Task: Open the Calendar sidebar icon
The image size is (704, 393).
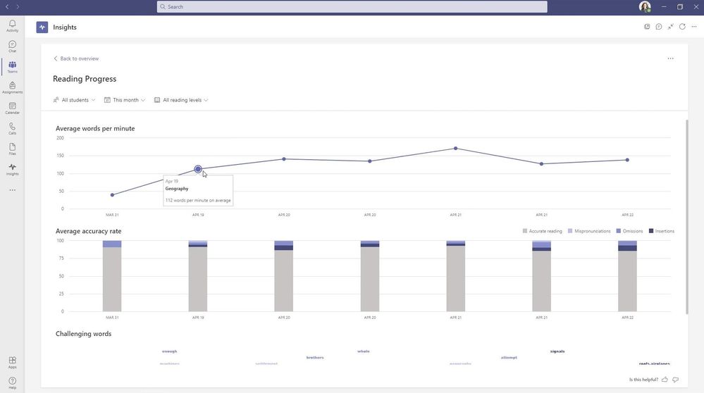Action: coord(12,108)
